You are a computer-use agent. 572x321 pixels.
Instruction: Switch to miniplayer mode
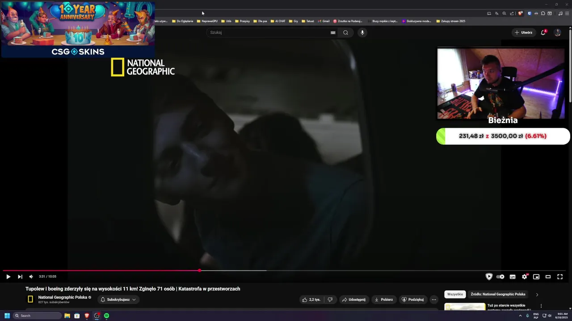coord(536,277)
